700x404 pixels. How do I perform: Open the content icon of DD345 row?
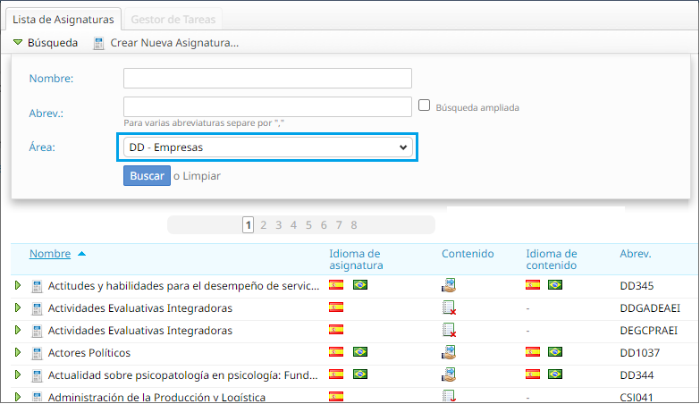pyautogui.click(x=449, y=285)
